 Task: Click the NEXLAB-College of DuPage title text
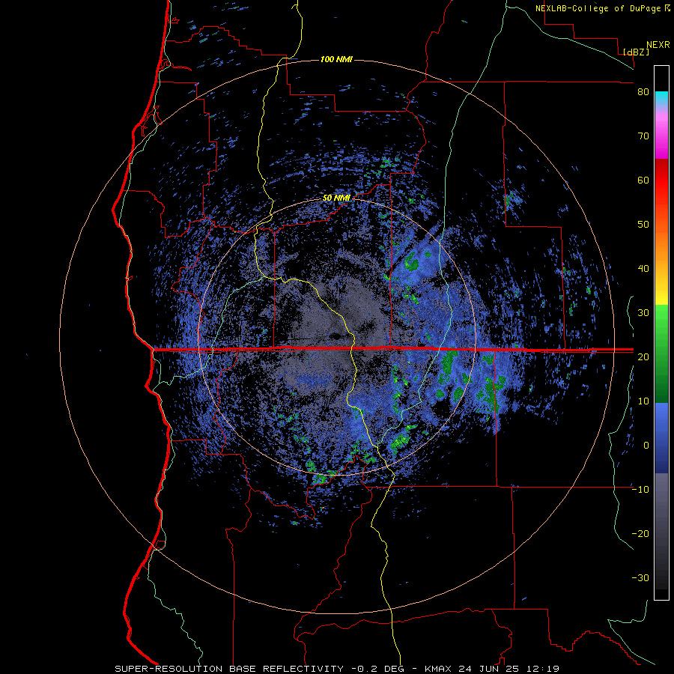[598, 8]
